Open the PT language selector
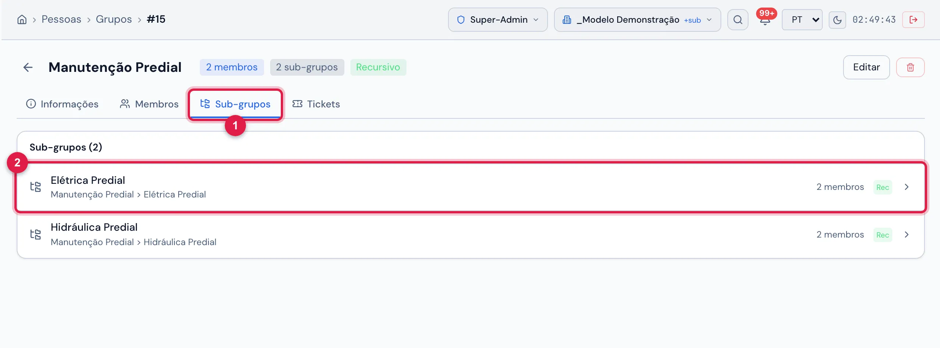940x348 pixels. click(x=802, y=20)
